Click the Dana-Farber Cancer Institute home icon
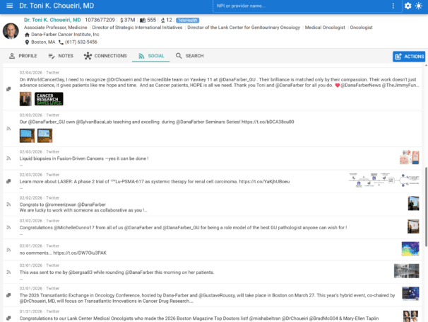The height and width of the screenshot is (322, 428). 27,34
